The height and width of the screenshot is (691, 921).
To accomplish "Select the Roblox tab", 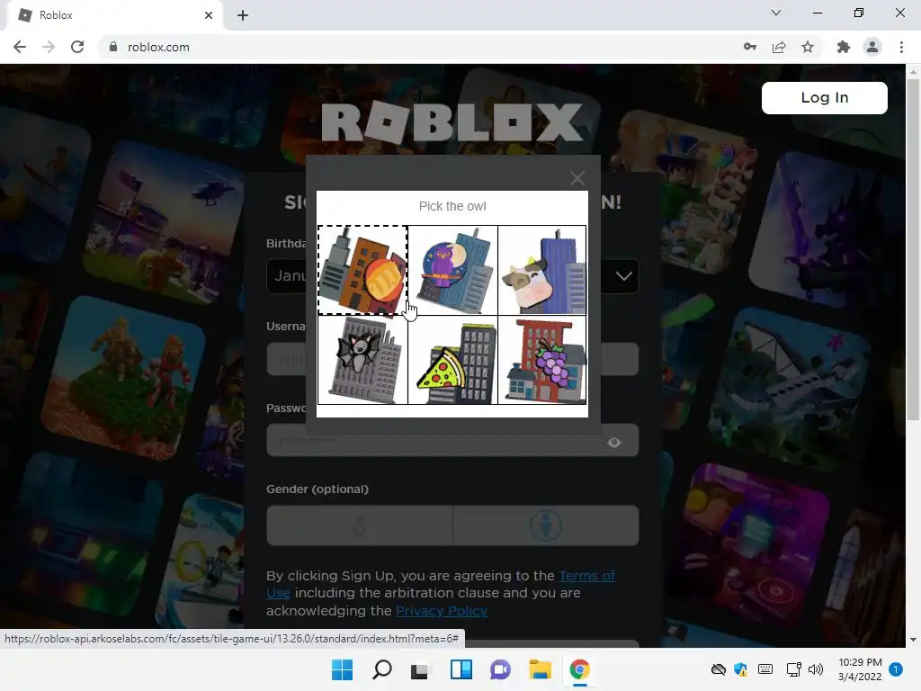I will click(114, 15).
